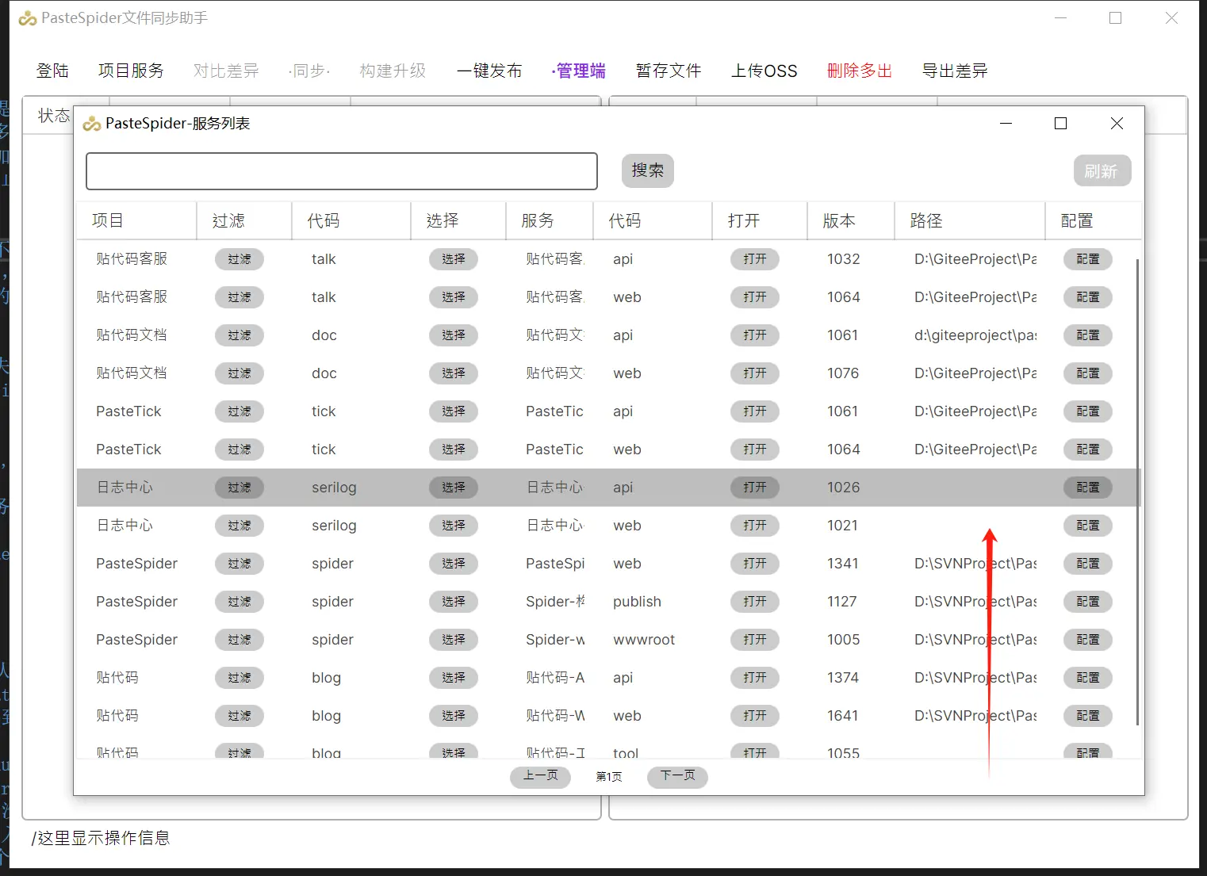Screen dimensions: 1207x876
Task: Click 过滤 in the serilog web row
Action: pos(239,526)
